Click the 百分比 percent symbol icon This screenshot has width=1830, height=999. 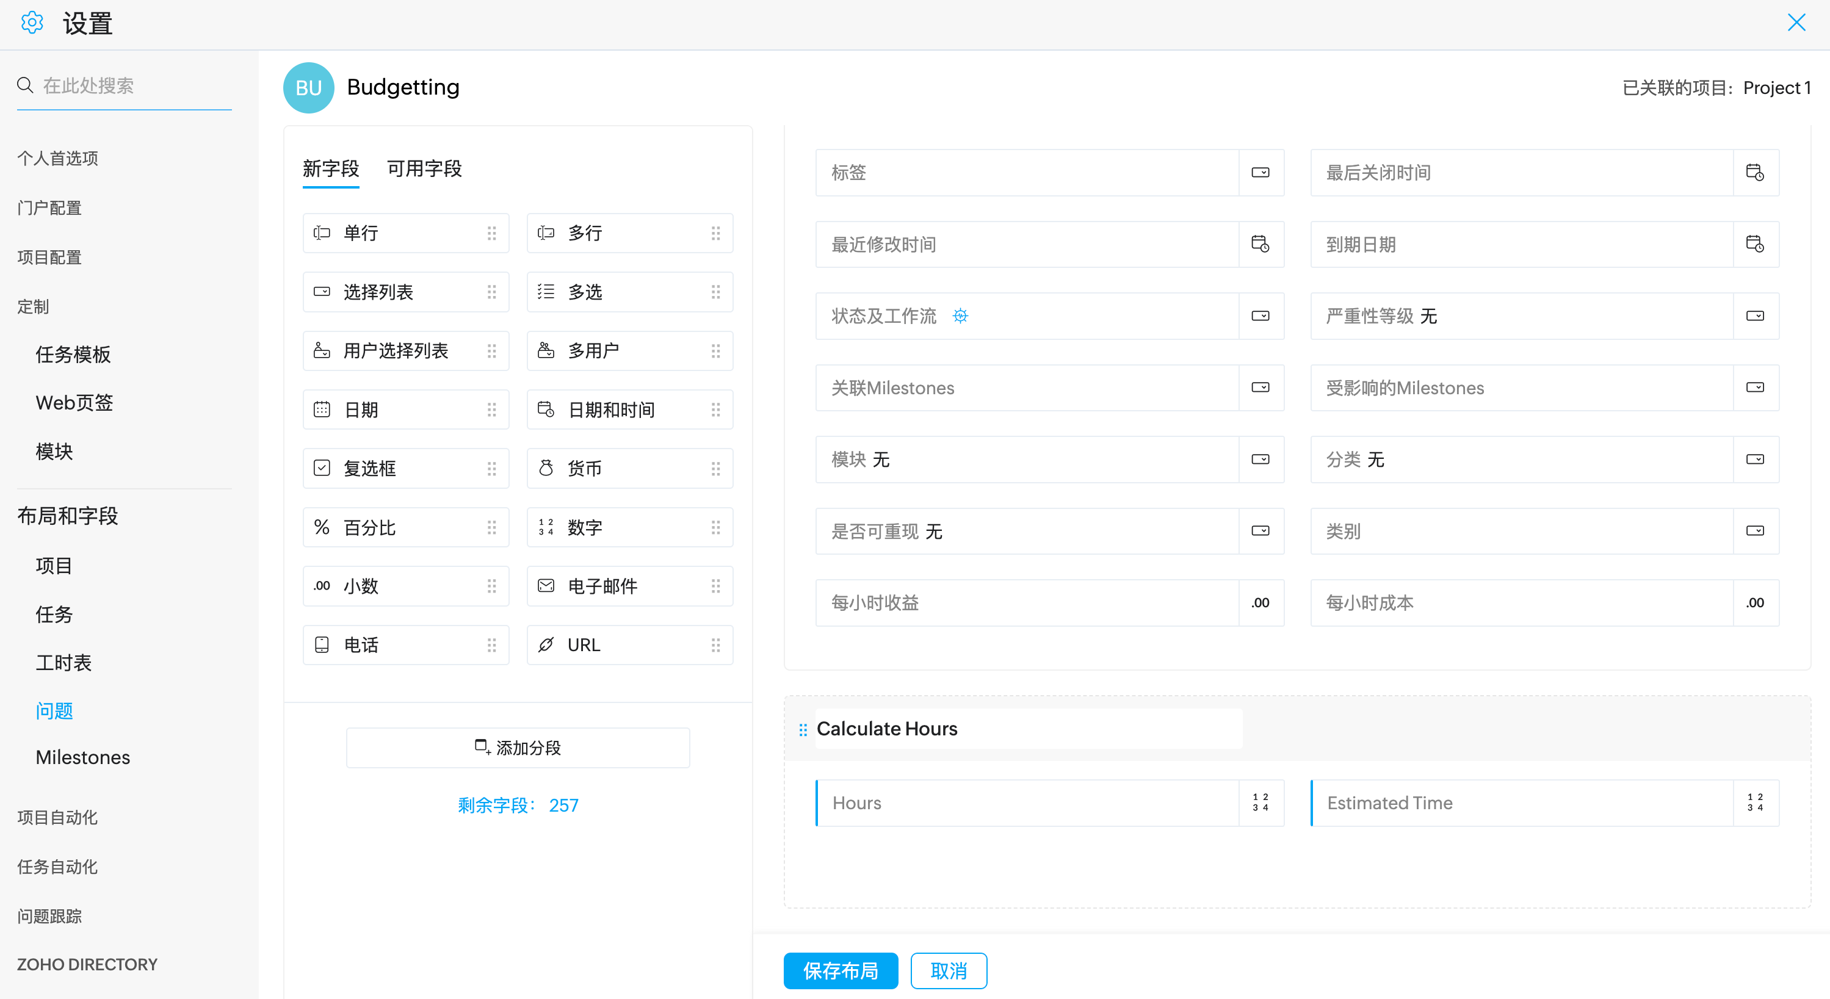(322, 527)
